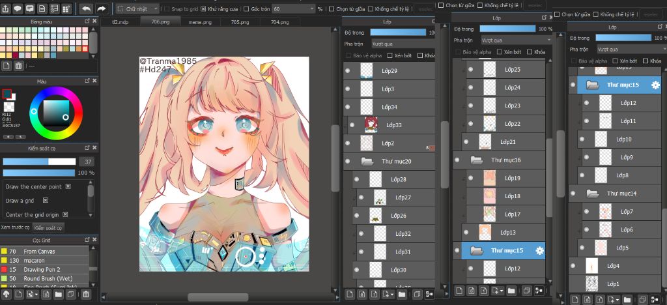This screenshot has width=667, height=305.
Task: Toggle visibility of folder Thư mục20
Action: [348, 161]
